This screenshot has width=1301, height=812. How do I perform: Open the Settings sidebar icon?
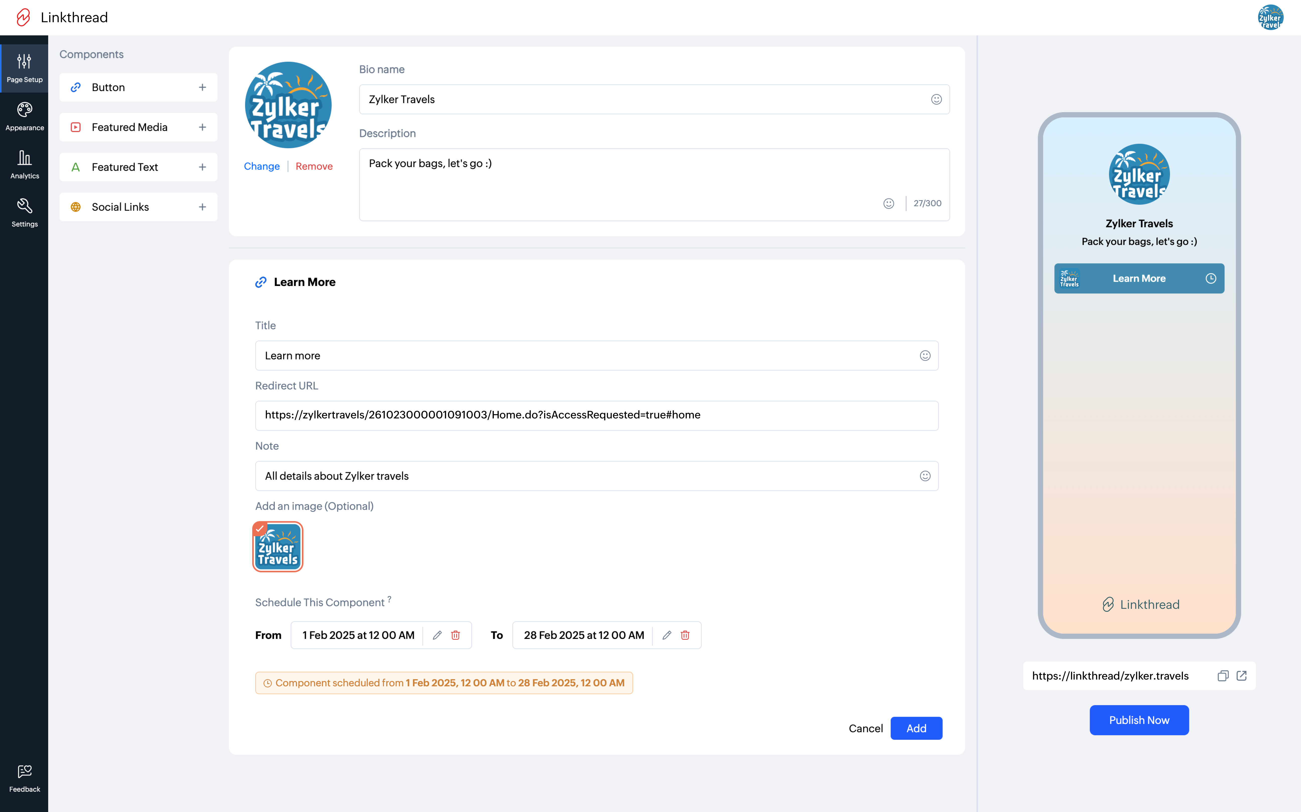pos(24,213)
